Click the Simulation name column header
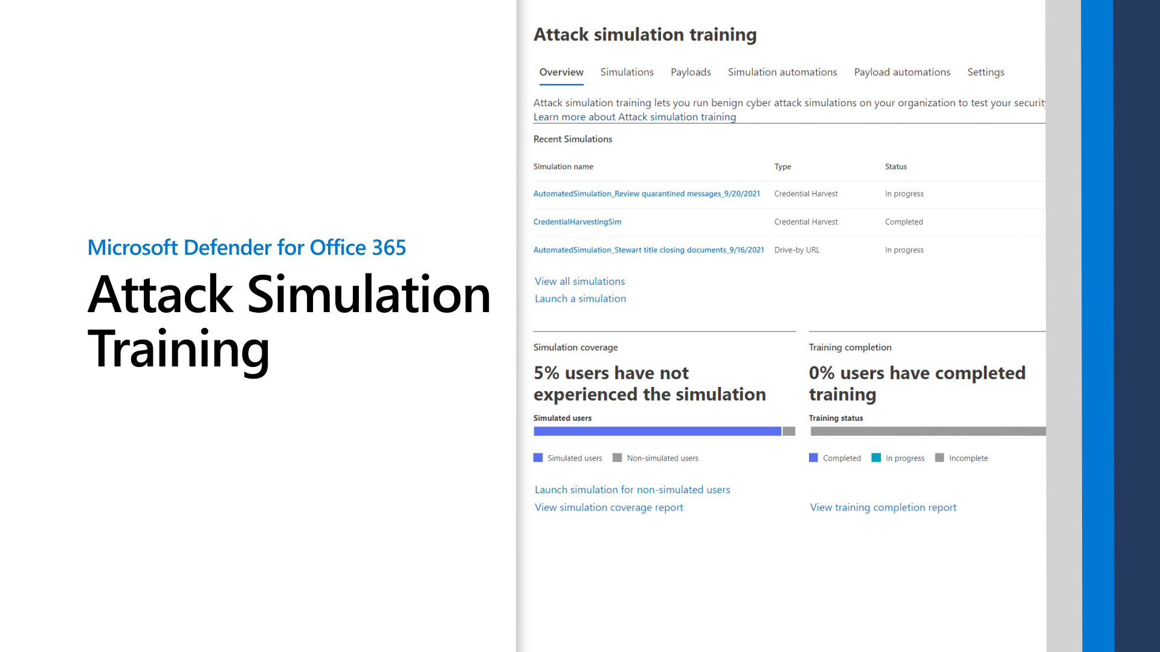This screenshot has height=652, width=1160. point(563,167)
